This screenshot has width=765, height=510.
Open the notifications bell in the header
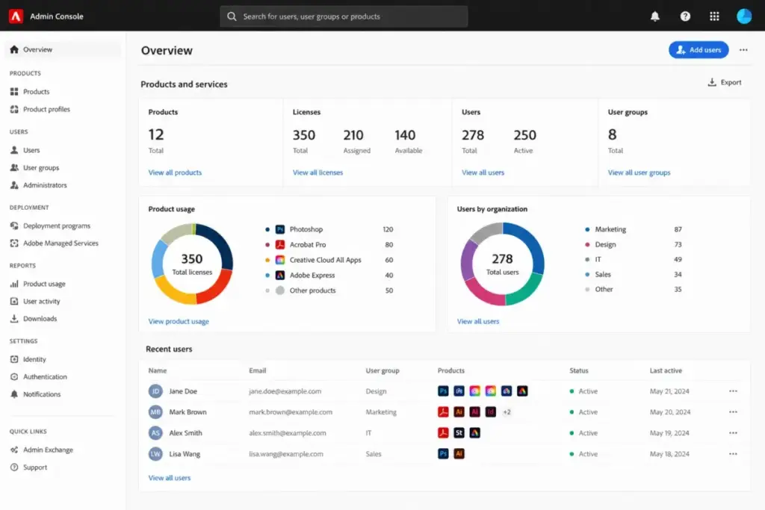[x=654, y=16]
